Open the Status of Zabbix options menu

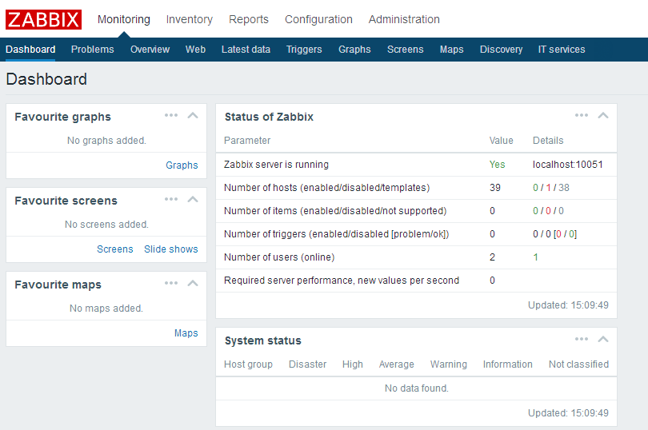click(x=582, y=115)
